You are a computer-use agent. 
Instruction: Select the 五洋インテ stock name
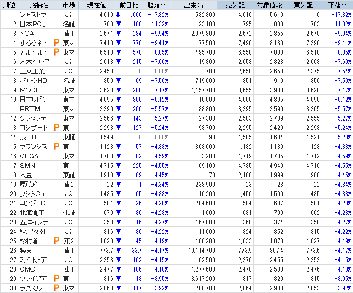34,222
